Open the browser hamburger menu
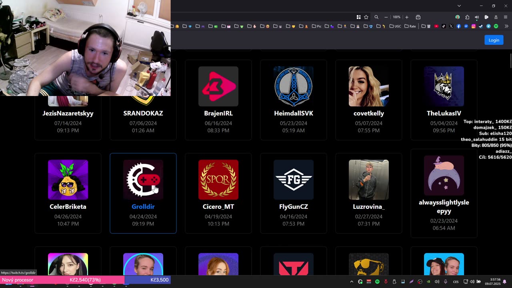512x288 pixels. coord(506,17)
